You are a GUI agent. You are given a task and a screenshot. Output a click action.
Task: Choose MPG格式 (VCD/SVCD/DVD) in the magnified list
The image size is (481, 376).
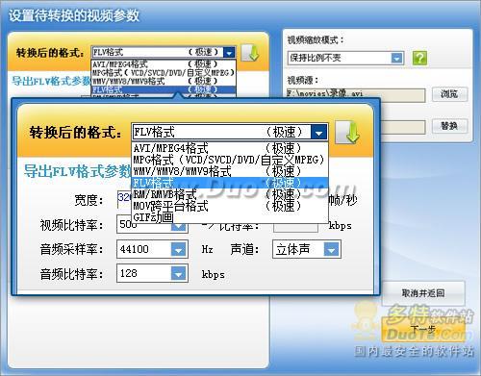tap(230, 160)
